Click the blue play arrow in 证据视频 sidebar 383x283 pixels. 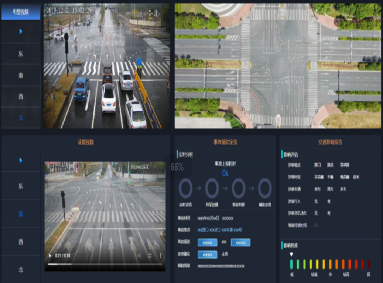(21, 160)
